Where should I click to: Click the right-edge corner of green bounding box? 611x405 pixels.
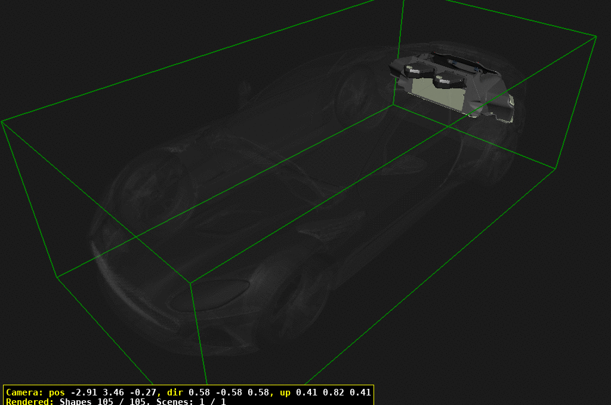556,168
